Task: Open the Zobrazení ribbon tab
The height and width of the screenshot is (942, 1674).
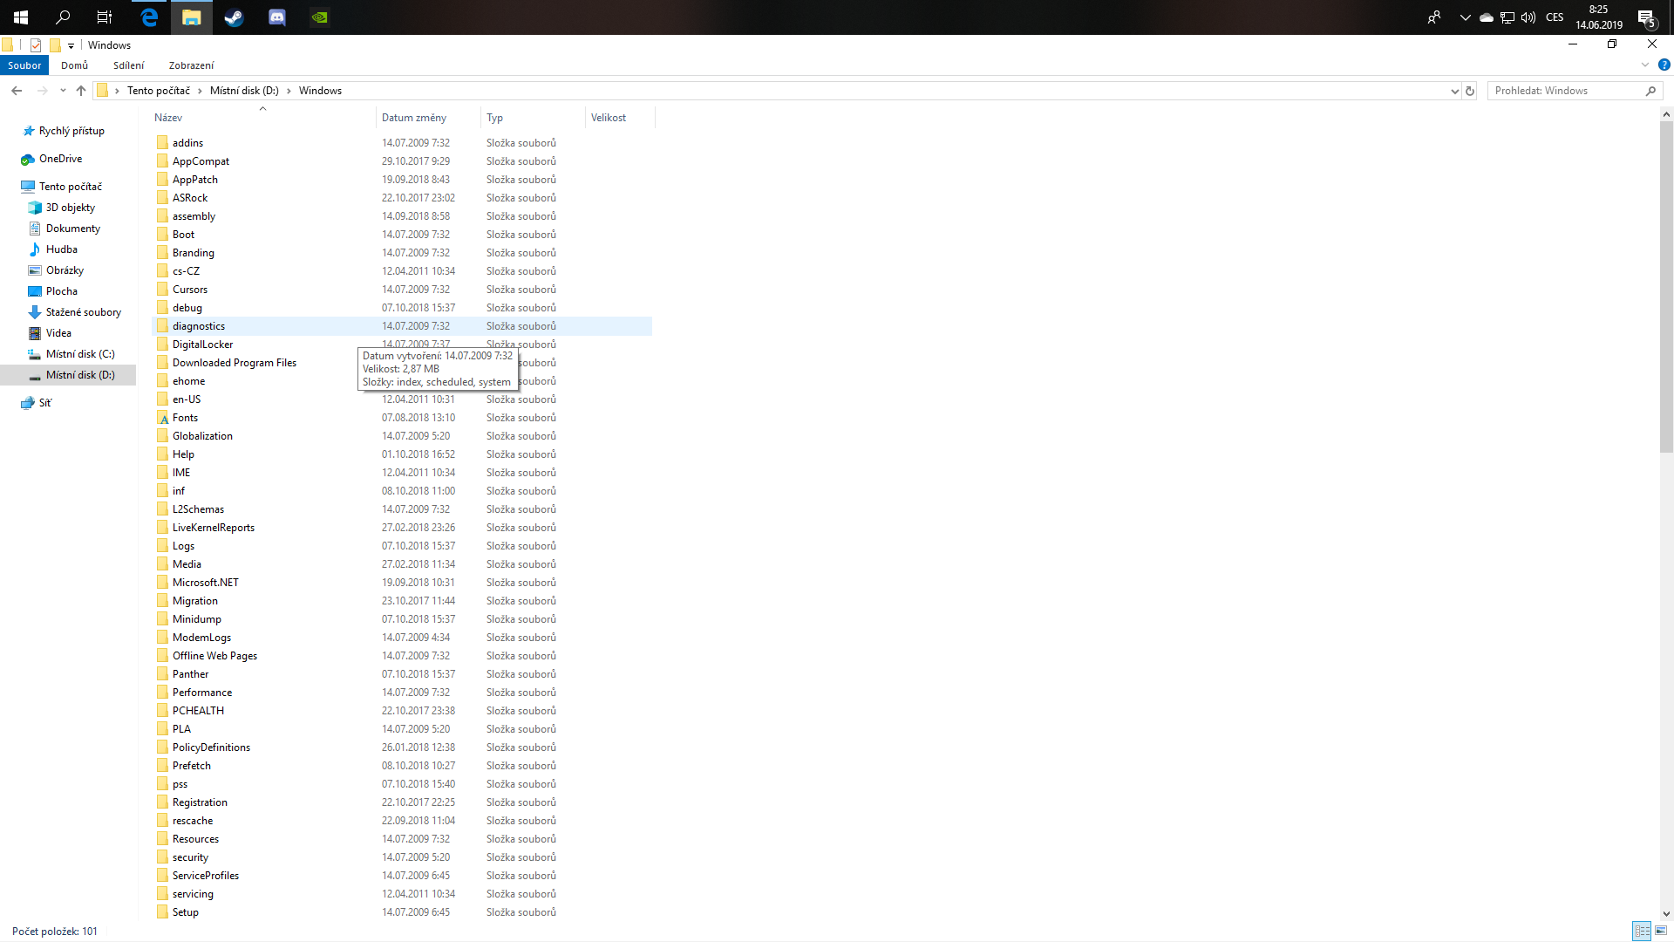Action: point(191,65)
